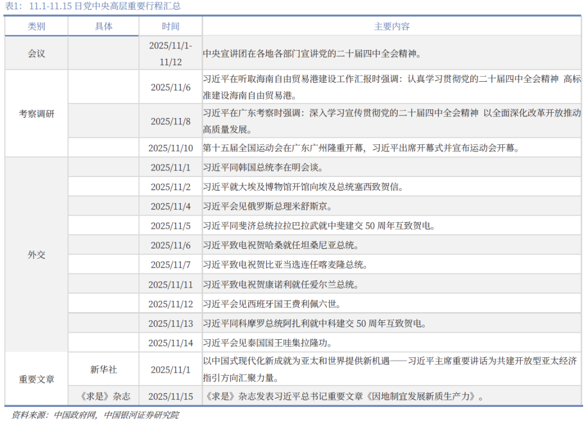
Task: Click the 主要内容 column header
Action: tap(392, 26)
